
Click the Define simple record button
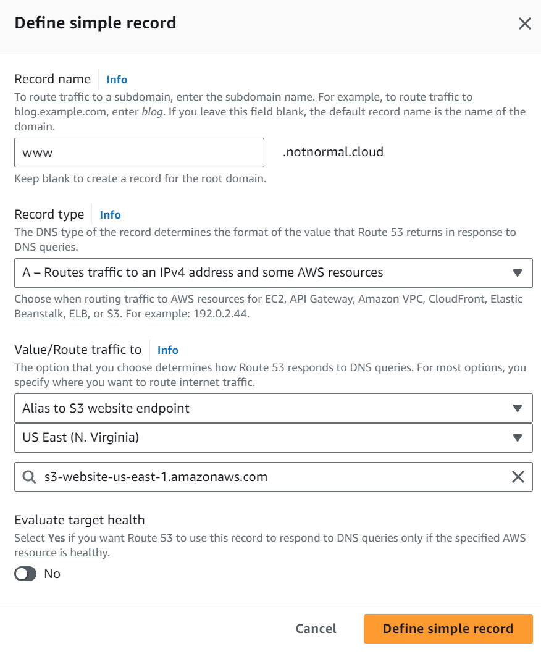448,628
